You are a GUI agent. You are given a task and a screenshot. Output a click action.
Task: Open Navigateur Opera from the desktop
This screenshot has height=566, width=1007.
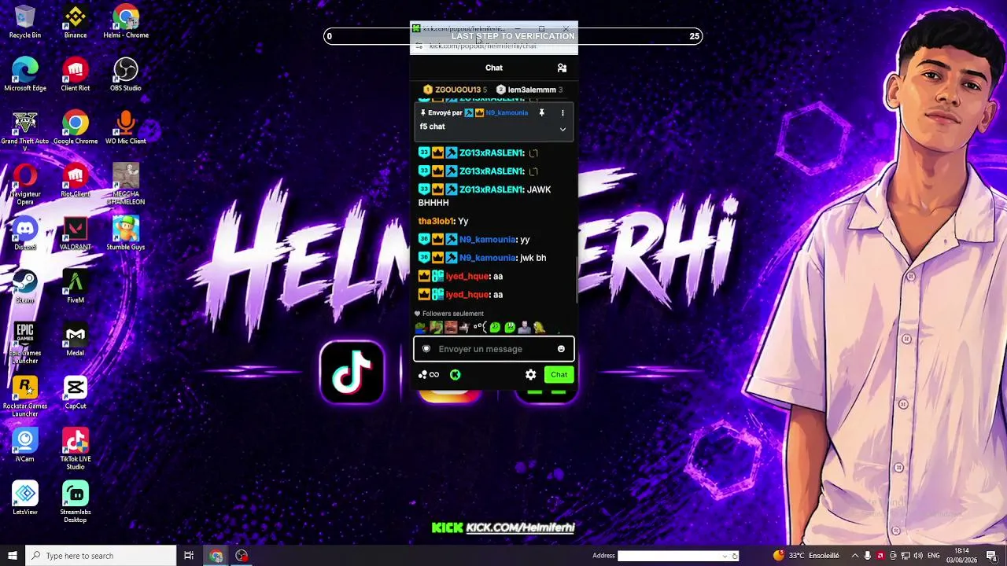click(x=25, y=184)
